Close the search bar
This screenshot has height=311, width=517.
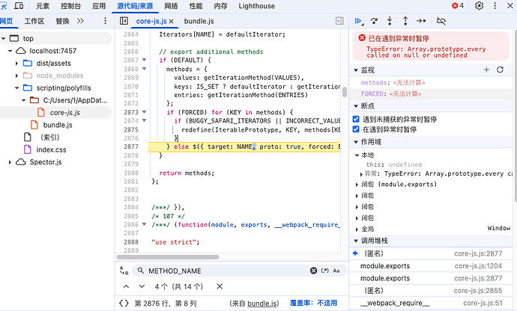point(220,286)
